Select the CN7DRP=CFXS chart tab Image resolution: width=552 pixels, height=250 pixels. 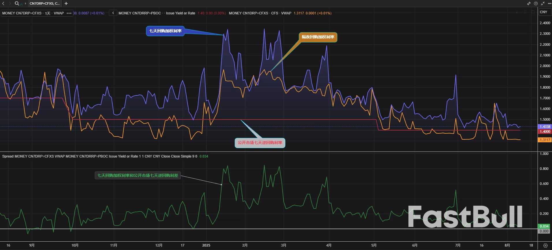pyautogui.click(x=44, y=3)
